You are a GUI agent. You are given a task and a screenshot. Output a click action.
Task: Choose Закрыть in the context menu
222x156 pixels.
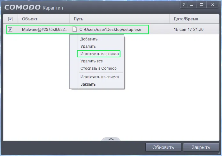[88, 84]
